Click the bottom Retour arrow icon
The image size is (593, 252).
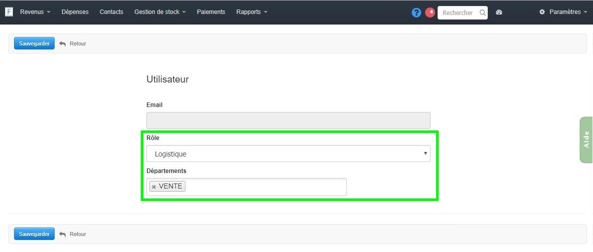[x=63, y=234]
